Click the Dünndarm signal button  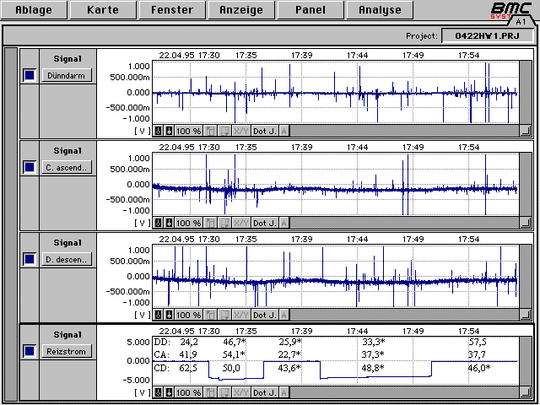(x=67, y=75)
